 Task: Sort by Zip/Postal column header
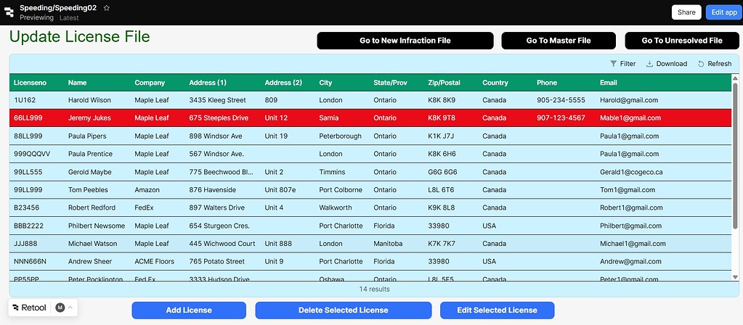coord(444,83)
